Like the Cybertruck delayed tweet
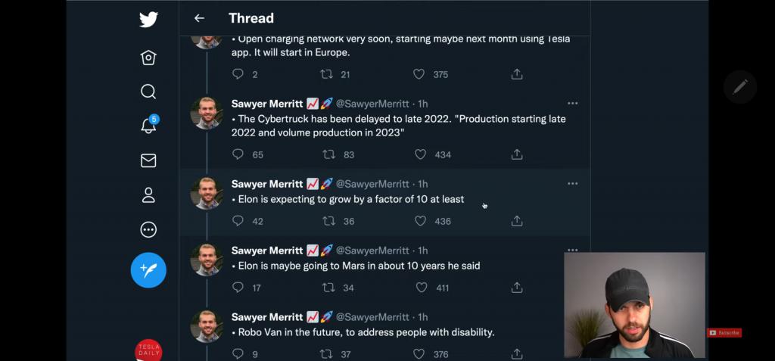775x361 pixels. coord(420,154)
